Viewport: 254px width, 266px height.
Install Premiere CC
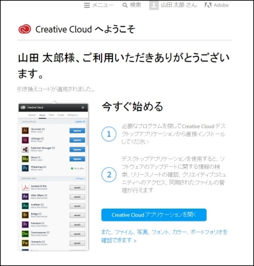tap(77, 225)
